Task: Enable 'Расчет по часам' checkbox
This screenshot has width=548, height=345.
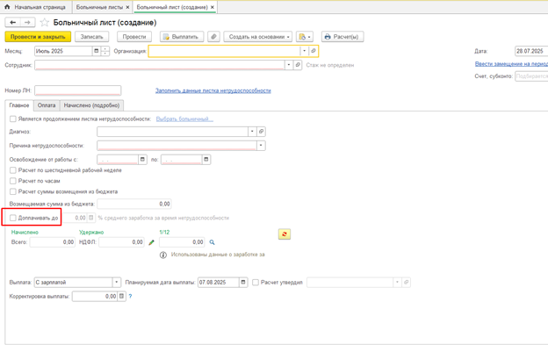Action: tap(13, 181)
